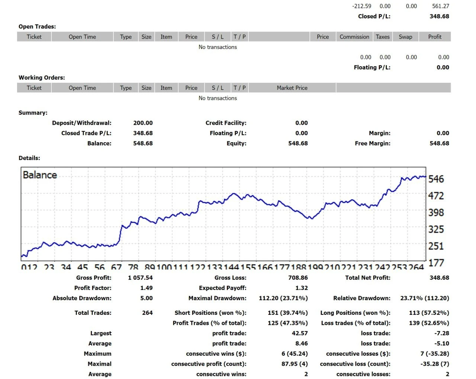
Task: Click the Taxes column header
Action: (382, 37)
